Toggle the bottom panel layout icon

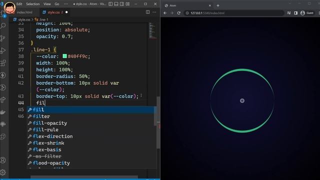pos(116,4)
